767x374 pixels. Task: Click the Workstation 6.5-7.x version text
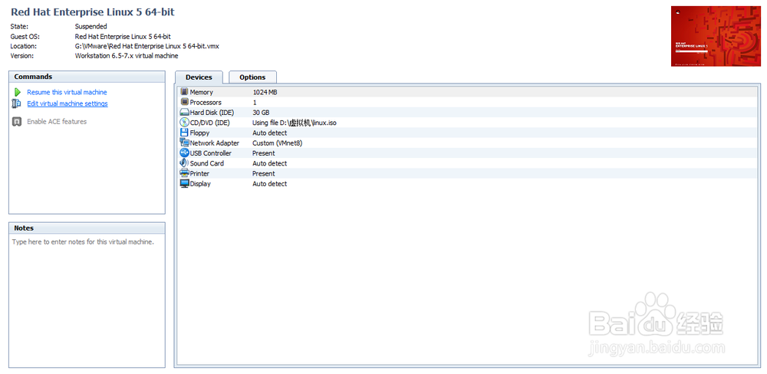click(x=127, y=56)
